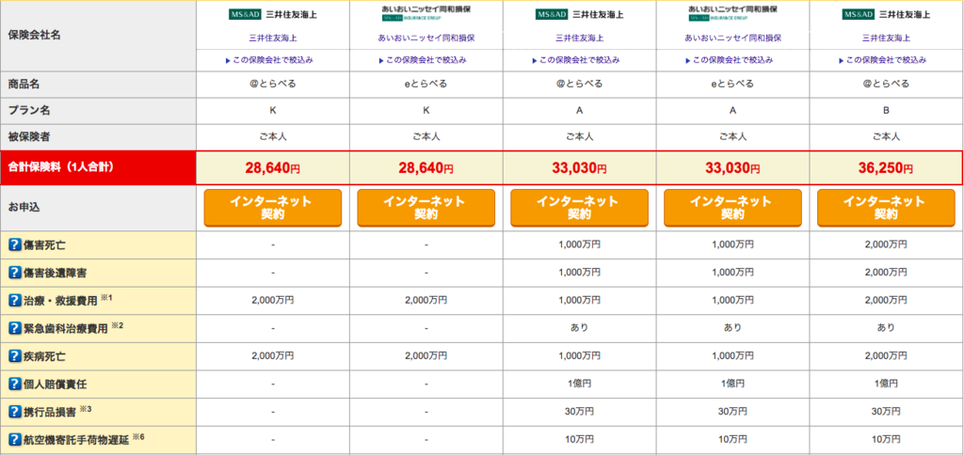Viewport: 964px width, 455px height.
Task: Click あり under the 36,250円 plan
Action: 887,328
